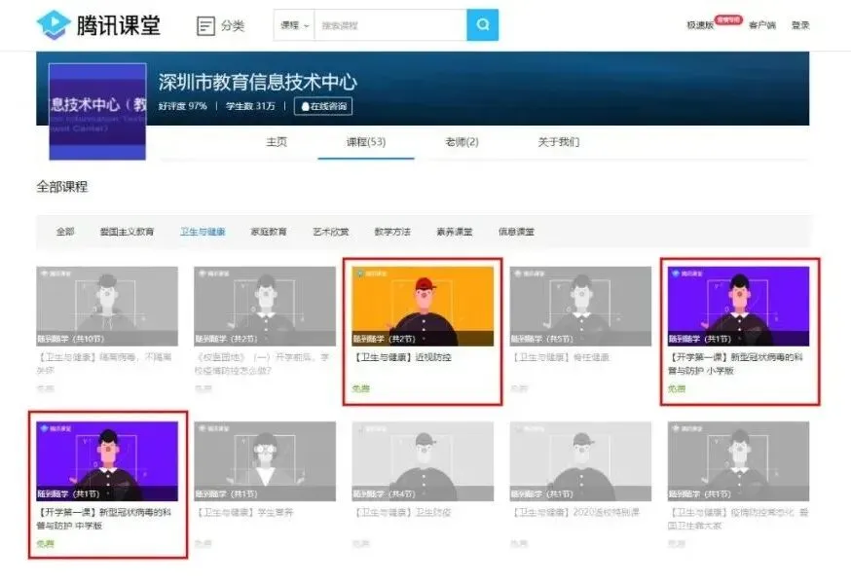Viewport: 851px width, 583px height.
Task: Open the 客户端 link
Action: click(x=762, y=25)
